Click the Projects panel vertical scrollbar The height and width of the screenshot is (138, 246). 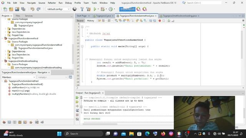pyautogui.click(x=73, y=54)
